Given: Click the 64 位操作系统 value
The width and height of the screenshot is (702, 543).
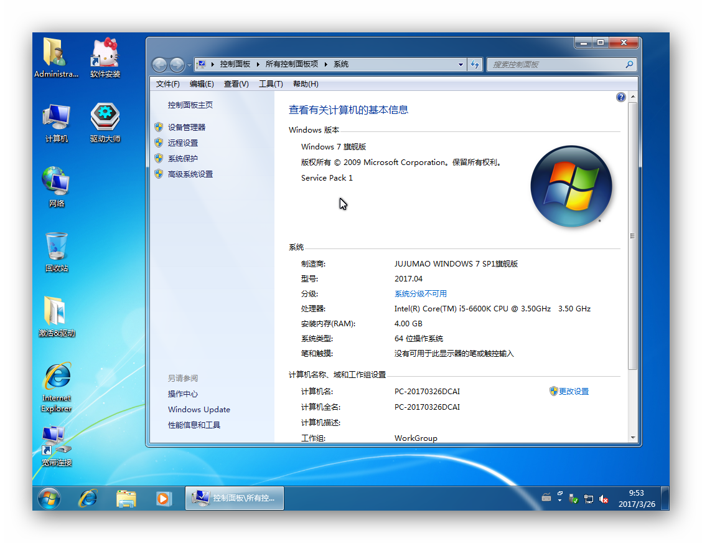Looking at the screenshot, I should (419, 339).
